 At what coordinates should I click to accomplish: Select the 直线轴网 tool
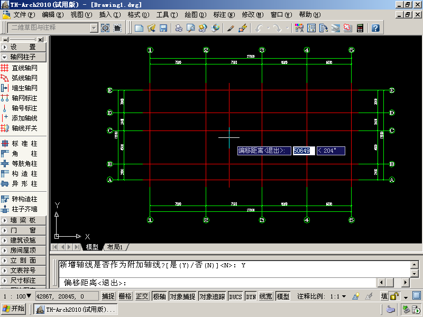click(20, 68)
